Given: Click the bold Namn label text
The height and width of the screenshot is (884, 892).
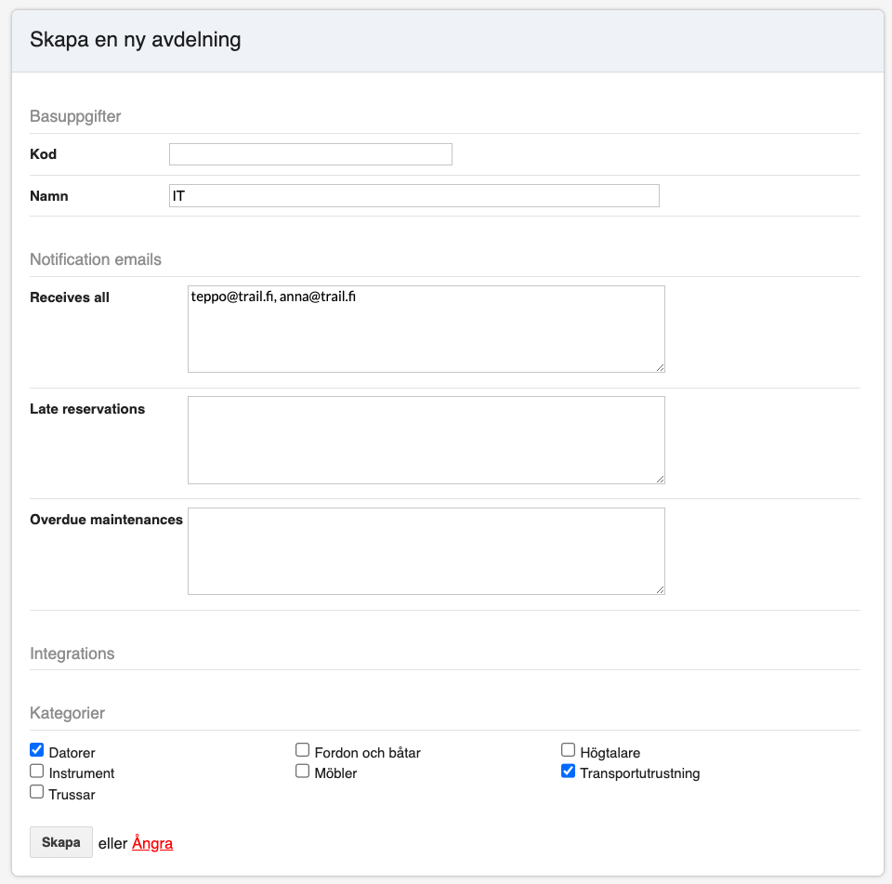Looking at the screenshot, I should tap(49, 196).
